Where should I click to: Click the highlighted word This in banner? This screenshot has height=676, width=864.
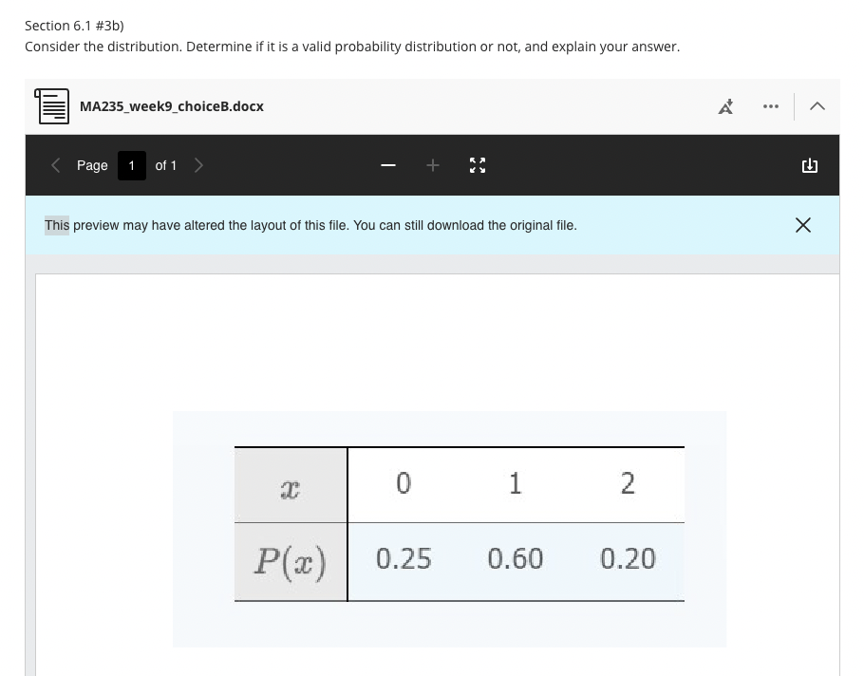coord(54,225)
